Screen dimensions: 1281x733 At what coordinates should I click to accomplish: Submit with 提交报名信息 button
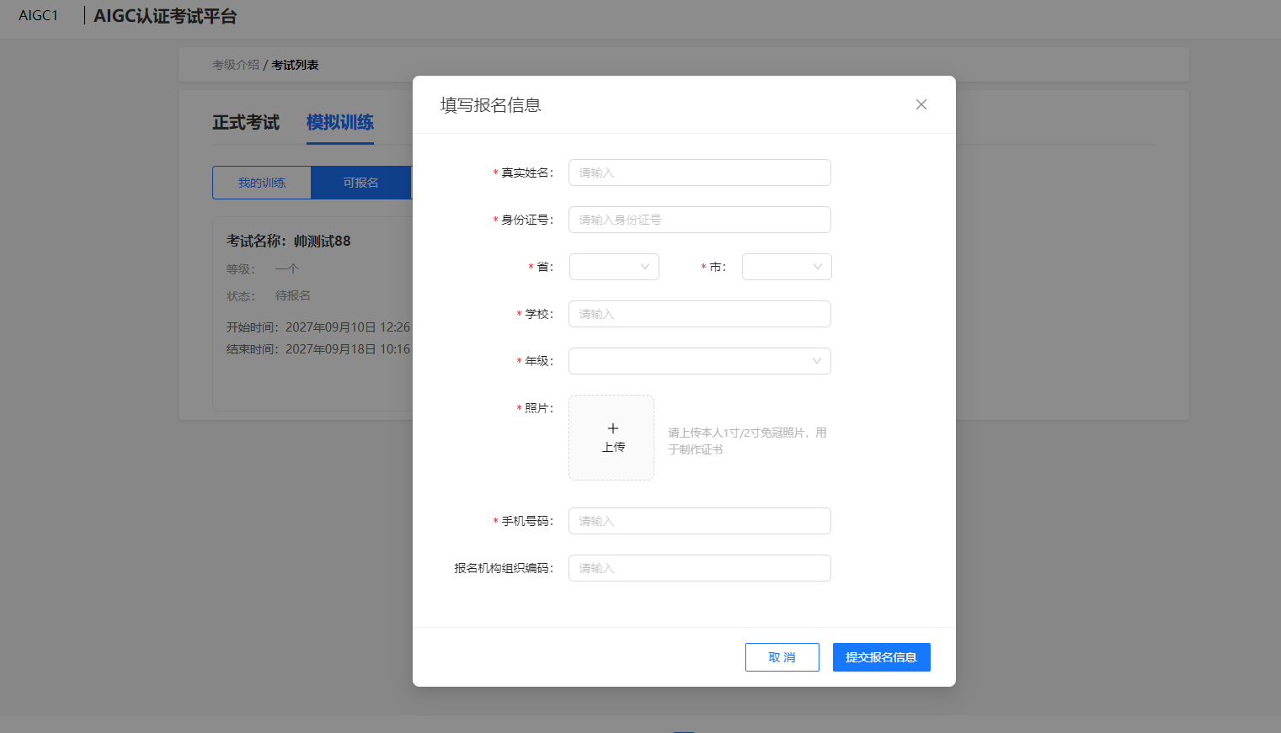tap(882, 657)
